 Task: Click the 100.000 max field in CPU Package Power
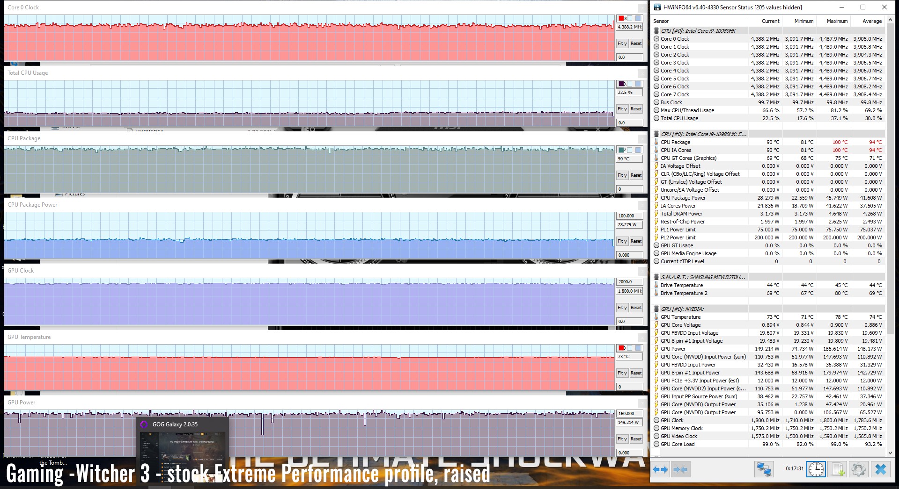[629, 216]
